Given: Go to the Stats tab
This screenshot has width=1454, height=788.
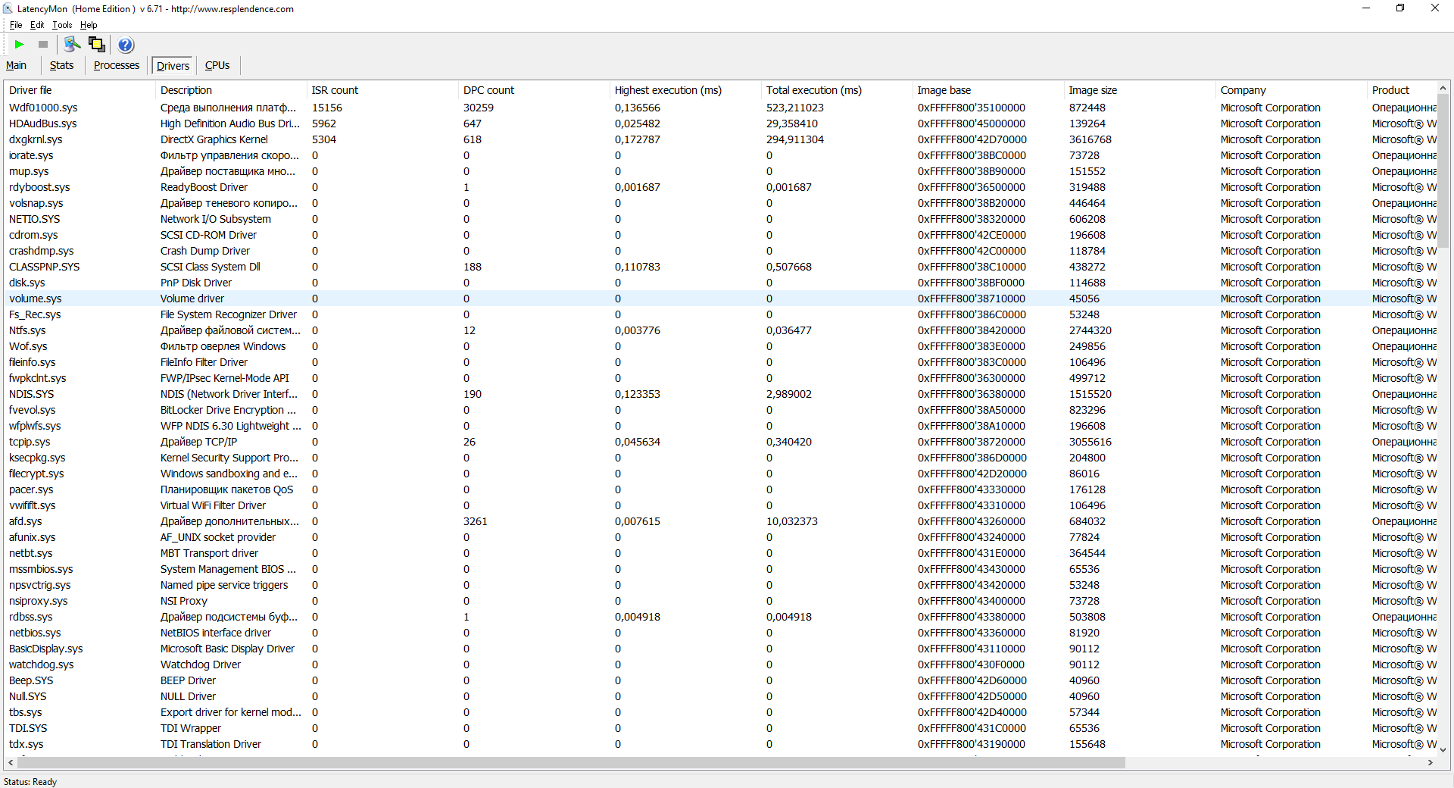Looking at the screenshot, I should [61, 66].
